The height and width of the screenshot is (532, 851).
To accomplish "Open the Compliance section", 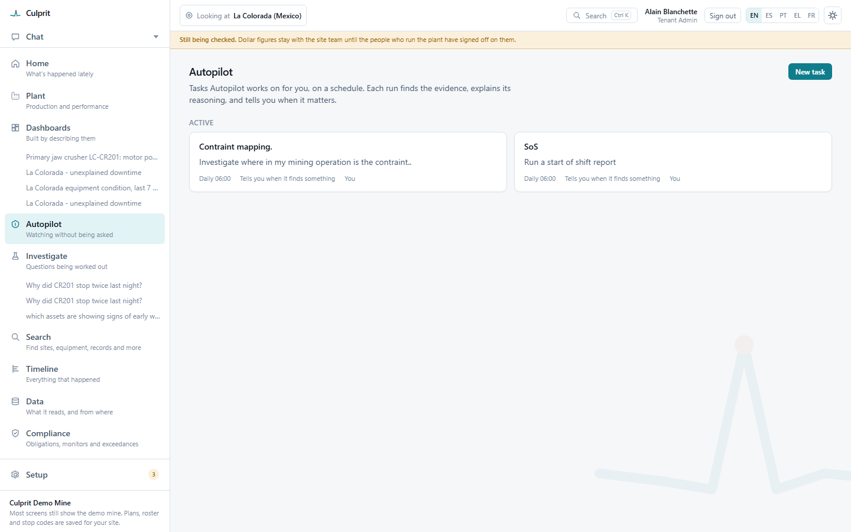I will click(85, 438).
